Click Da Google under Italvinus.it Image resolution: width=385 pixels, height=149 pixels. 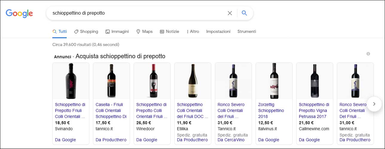point(269,140)
